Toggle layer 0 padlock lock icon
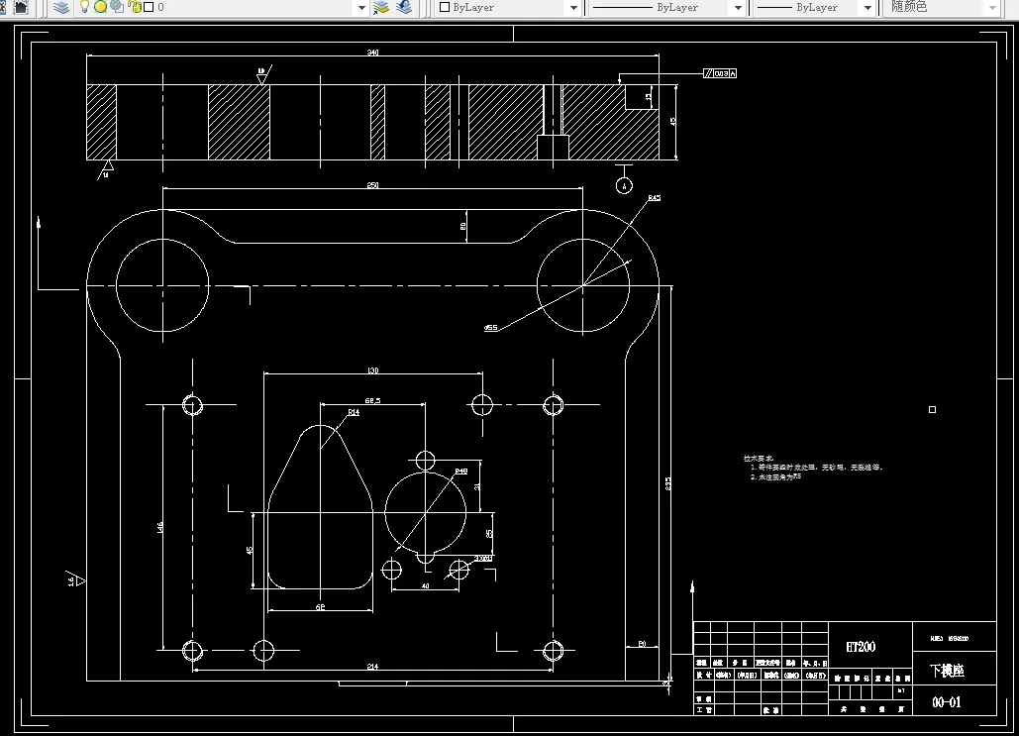 coord(135,7)
